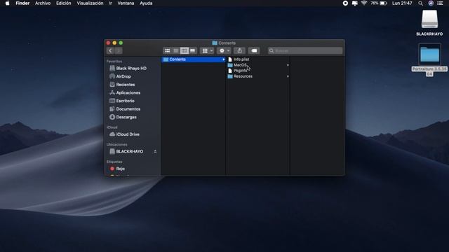Select the Resources folder

click(243, 76)
